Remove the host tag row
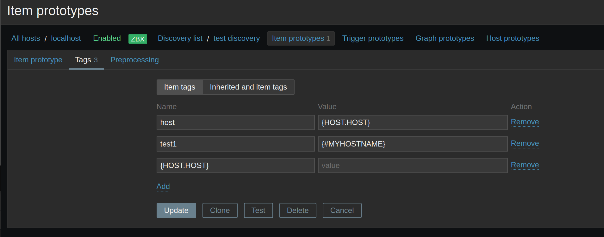 (525, 122)
